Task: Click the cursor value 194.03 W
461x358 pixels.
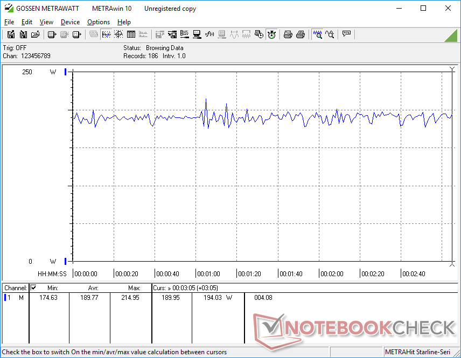Action: click(218, 298)
